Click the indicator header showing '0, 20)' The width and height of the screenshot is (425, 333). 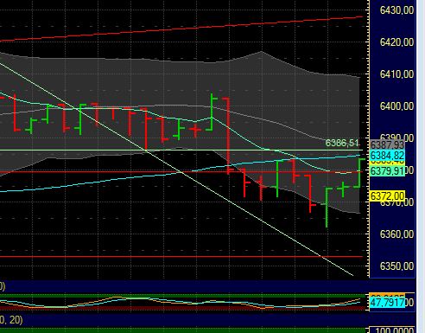click(x=11, y=320)
